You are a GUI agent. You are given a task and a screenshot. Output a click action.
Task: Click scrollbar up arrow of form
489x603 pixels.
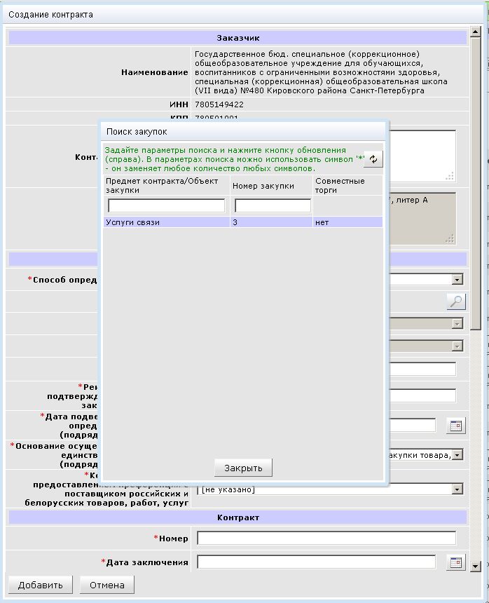(x=476, y=32)
